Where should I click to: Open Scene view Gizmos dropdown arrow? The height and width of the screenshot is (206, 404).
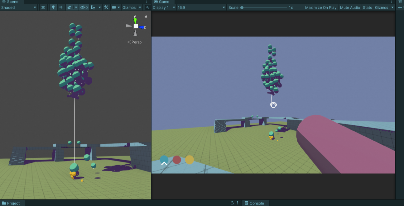[x=140, y=7]
